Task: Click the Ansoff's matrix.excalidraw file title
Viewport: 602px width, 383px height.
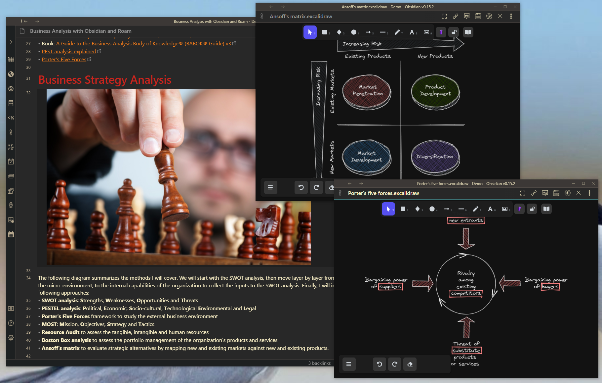Action: point(301,16)
